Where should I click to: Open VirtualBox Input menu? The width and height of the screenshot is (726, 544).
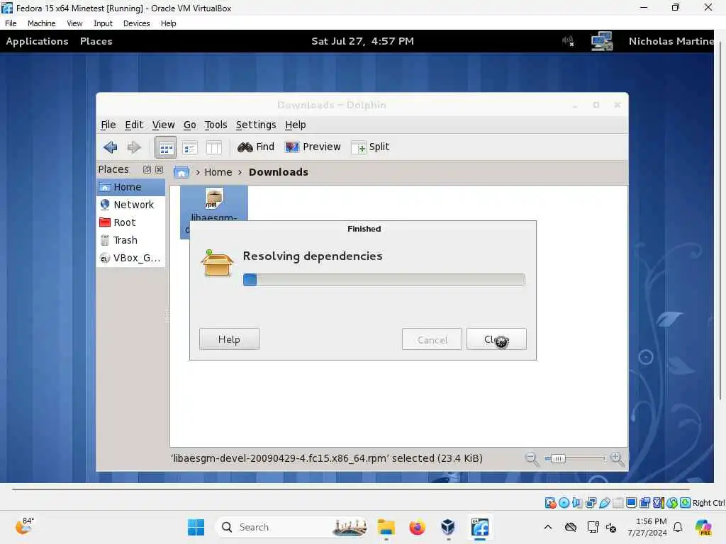coord(103,23)
